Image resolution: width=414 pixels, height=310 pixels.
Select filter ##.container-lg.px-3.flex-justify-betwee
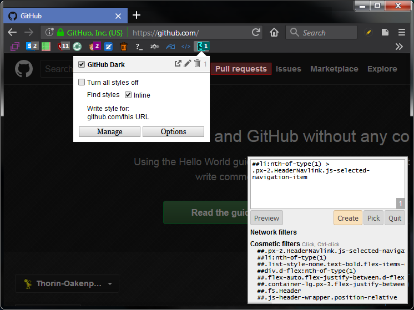click(331, 284)
